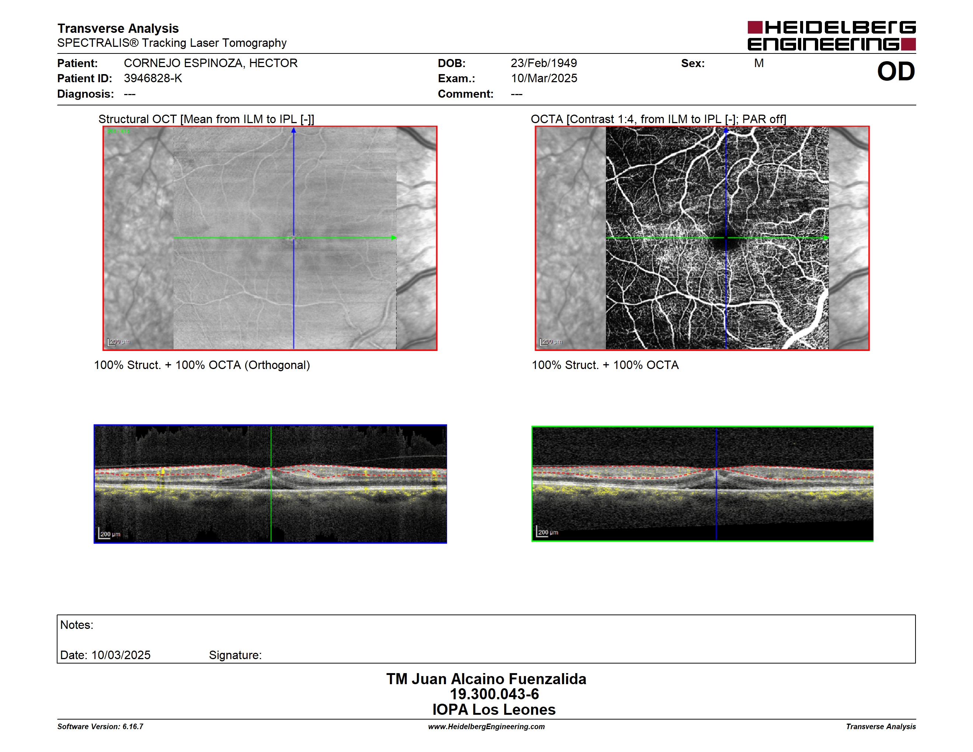Click the blue vertical marker in green-framed B-scan
This screenshot has width=973, height=752.
716,484
